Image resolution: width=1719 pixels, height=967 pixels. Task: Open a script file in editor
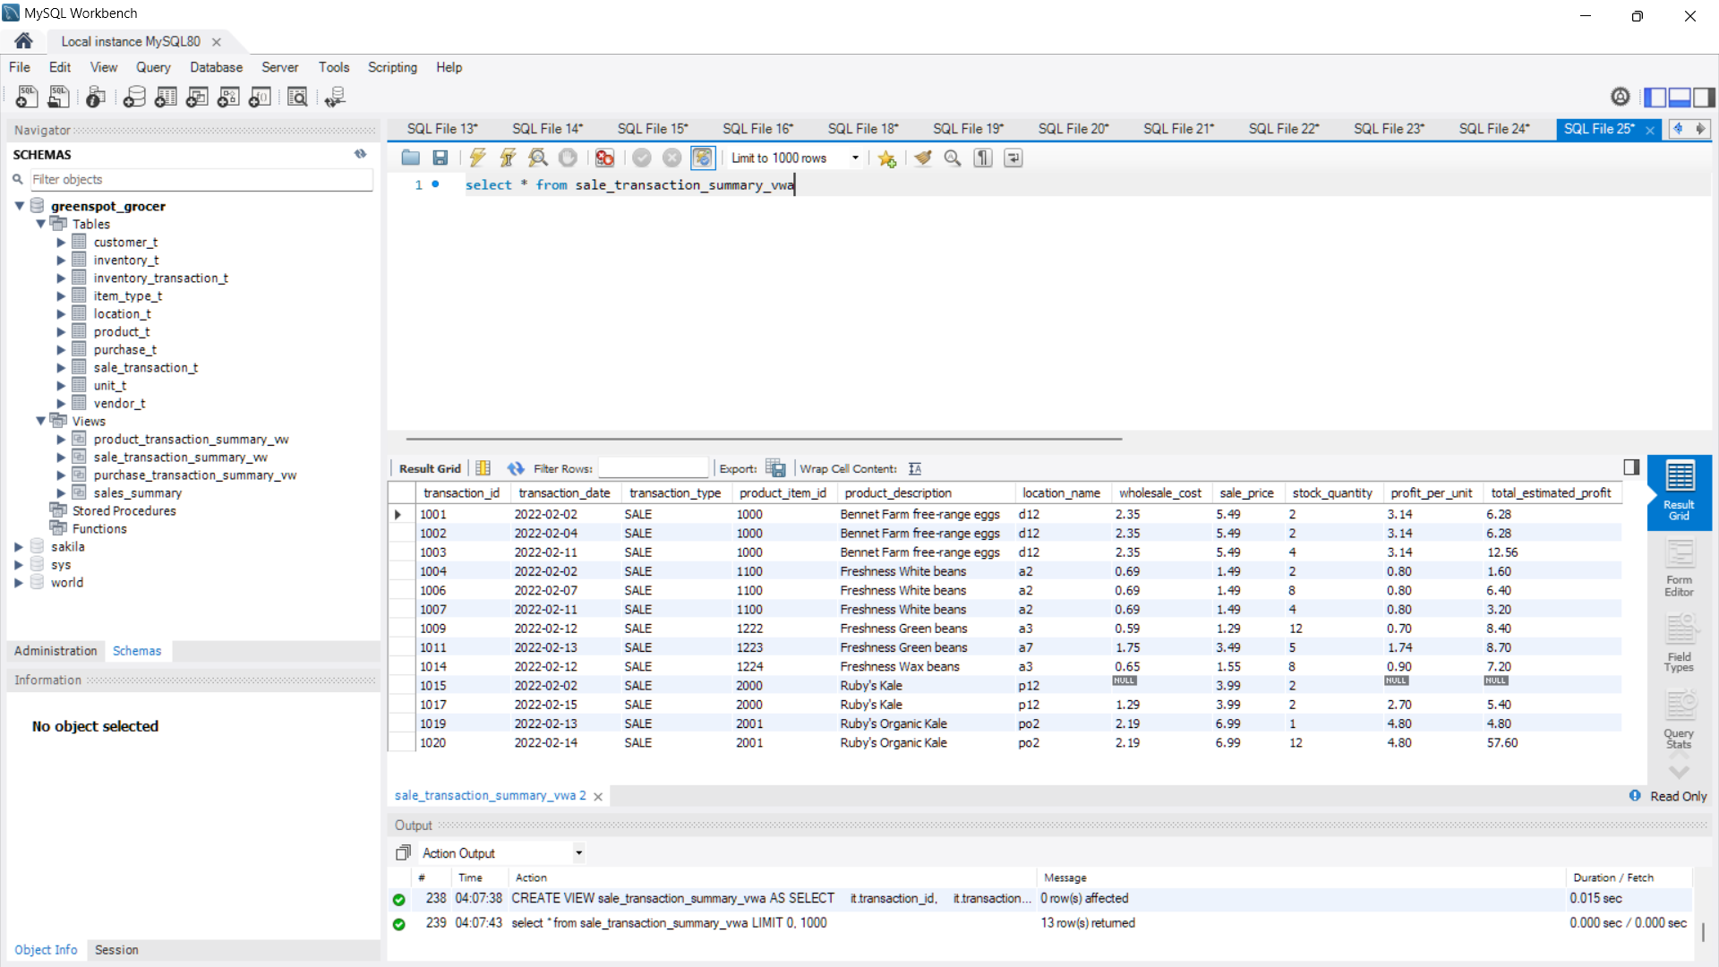(x=411, y=158)
